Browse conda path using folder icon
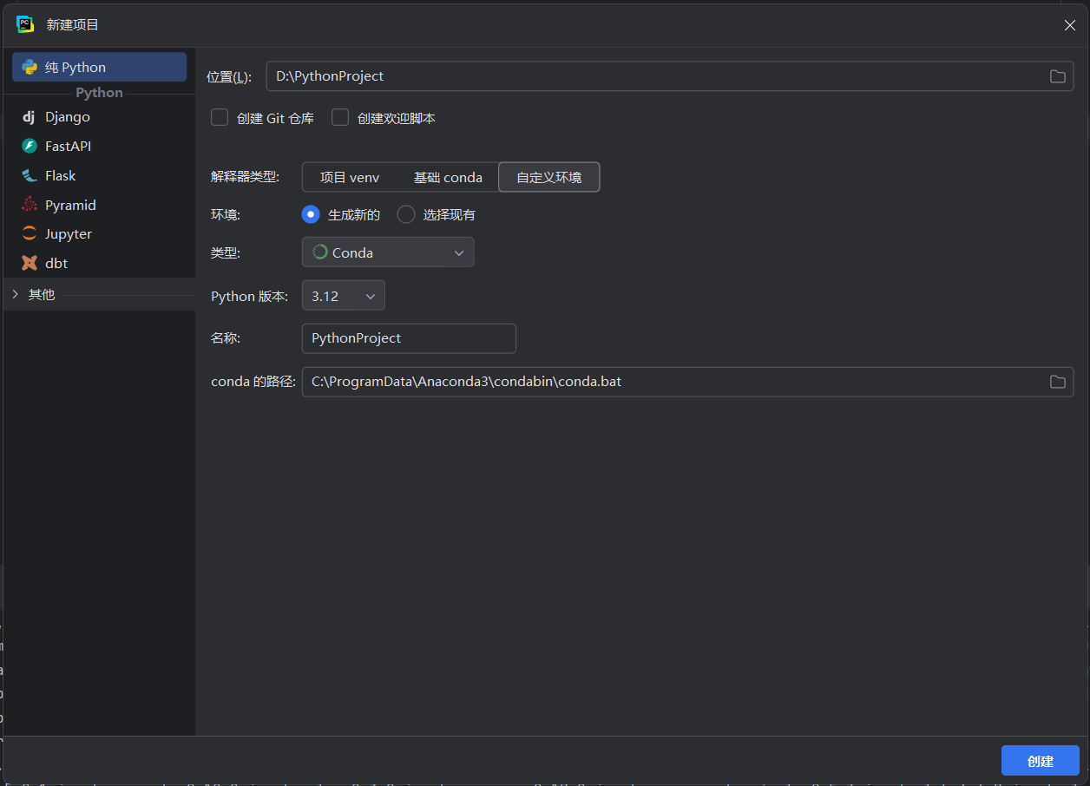Image resolution: width=1090 pixels, height=786 pixels. 1057,382
